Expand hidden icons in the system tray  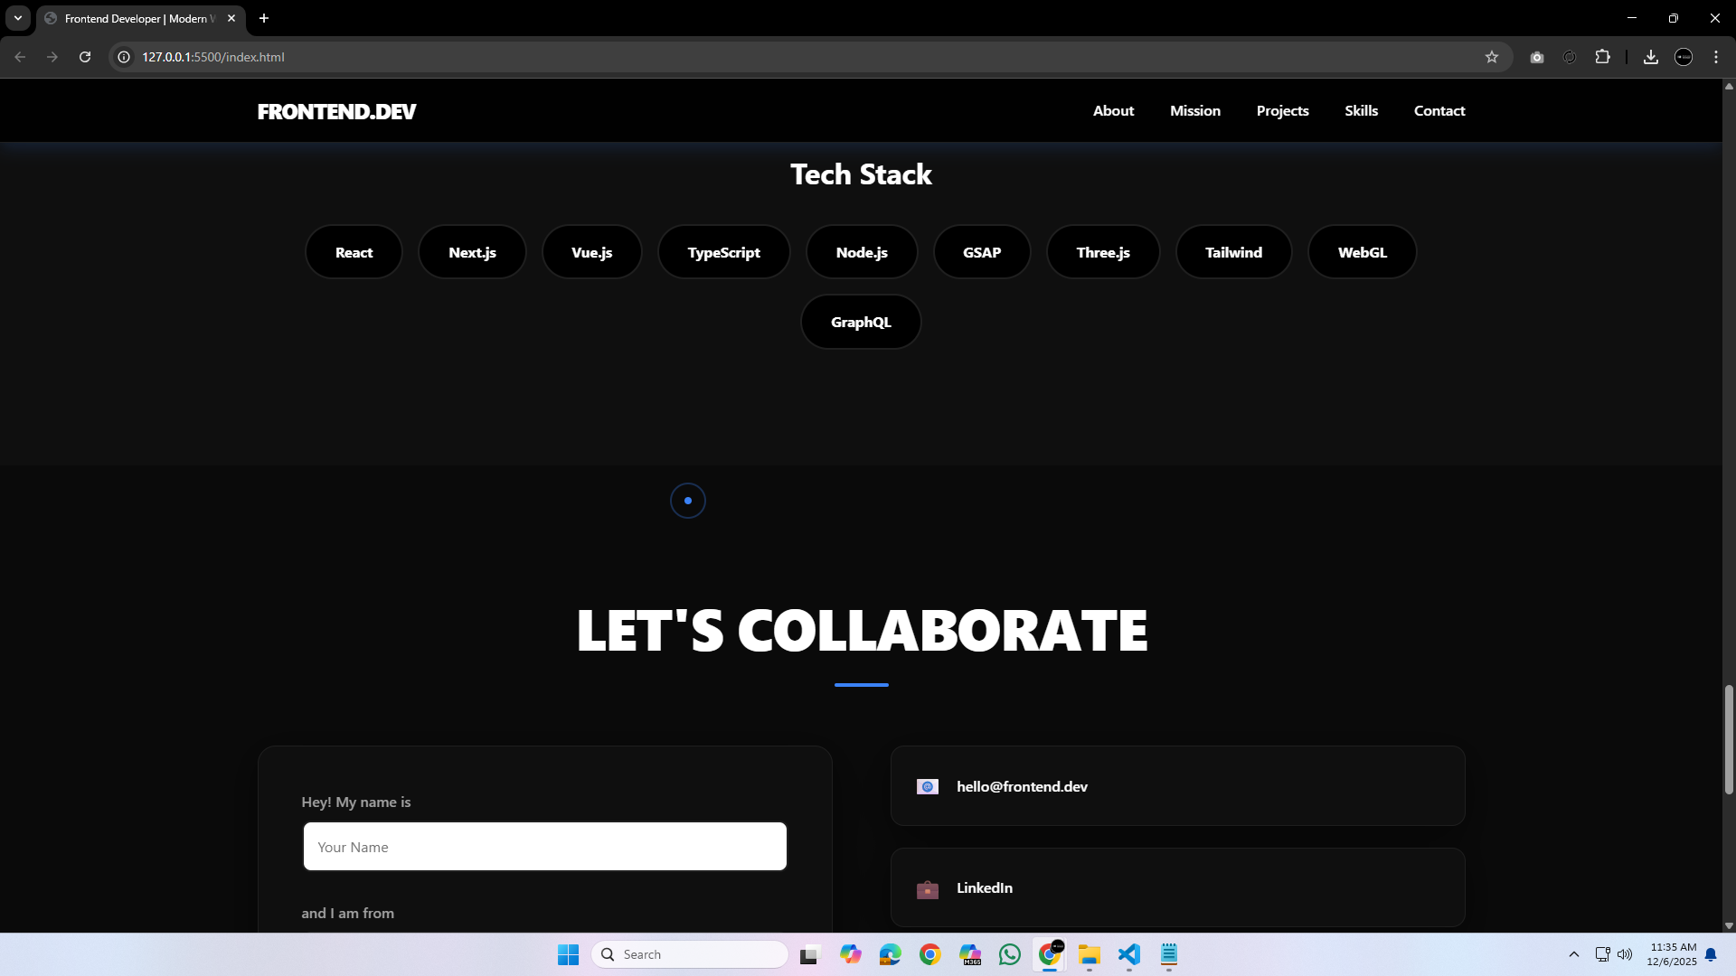pyautogui.click(x=1574, y=955)
